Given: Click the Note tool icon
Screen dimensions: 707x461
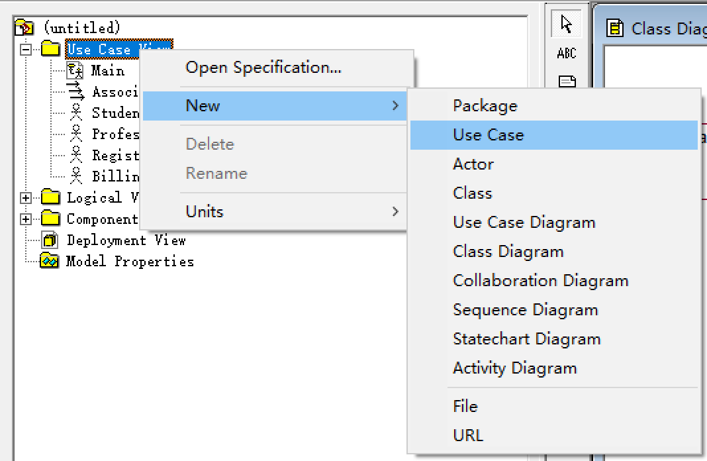Looking at the screenshot, I should 567,81.
